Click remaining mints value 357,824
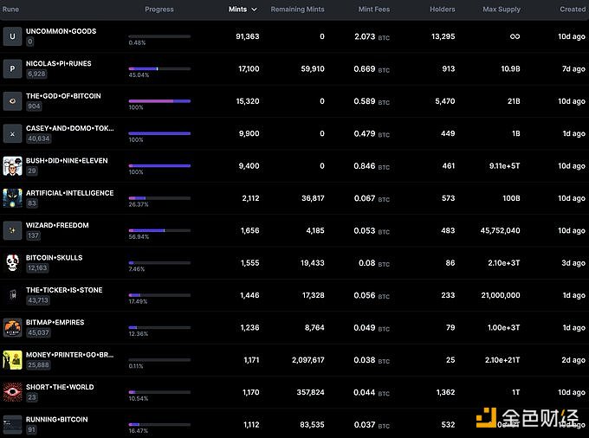 [310, 392]
